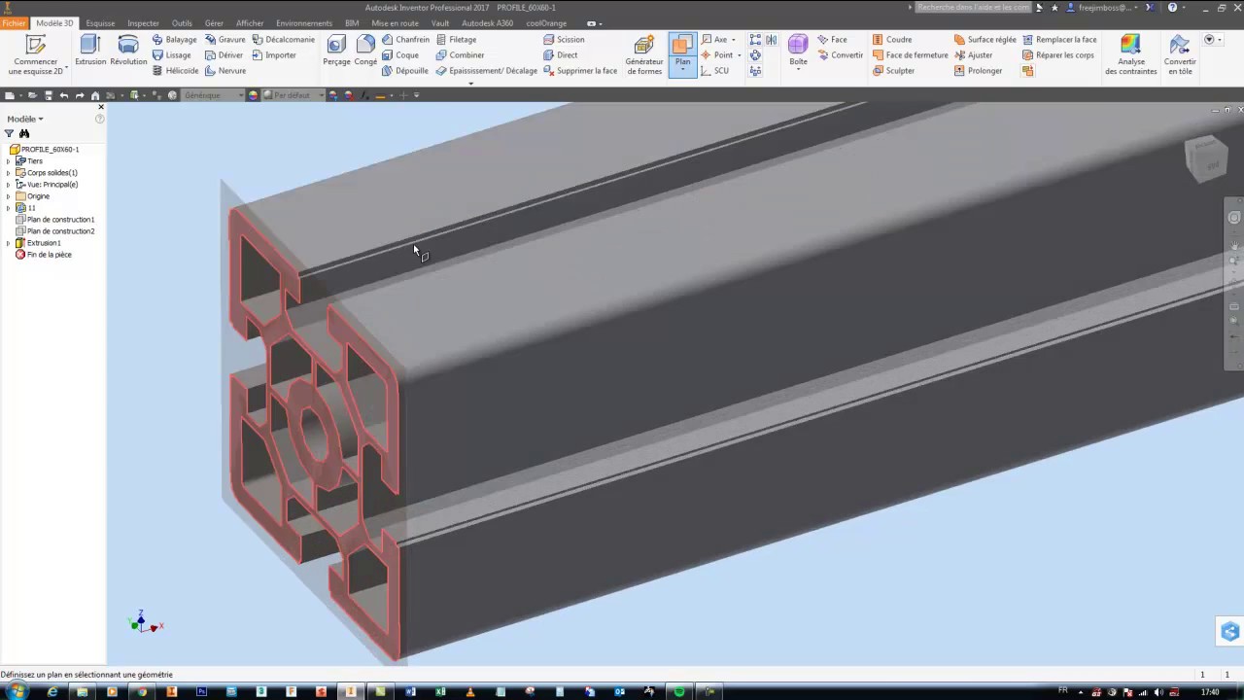Open the Inspecter tab
The width and height of the screenshot is (1244, 700).
point(143,23)
